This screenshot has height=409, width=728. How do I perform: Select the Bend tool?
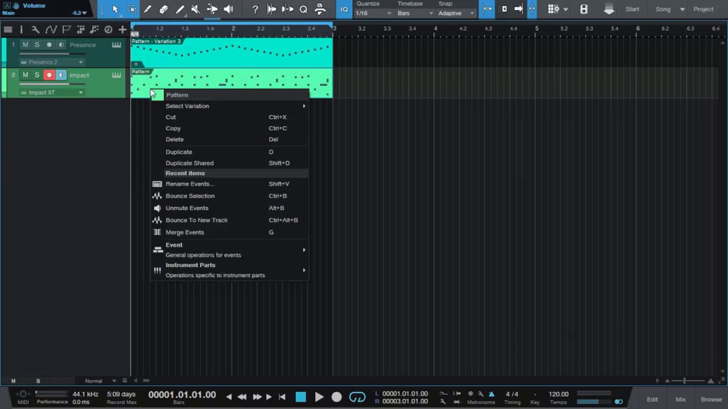(212, 9)
